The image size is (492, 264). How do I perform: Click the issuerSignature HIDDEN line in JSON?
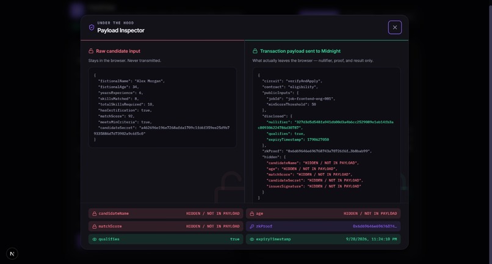click(314, 186)
